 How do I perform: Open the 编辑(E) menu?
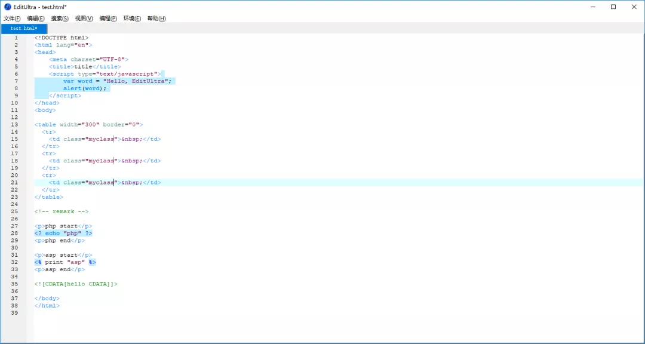[36, 19]
